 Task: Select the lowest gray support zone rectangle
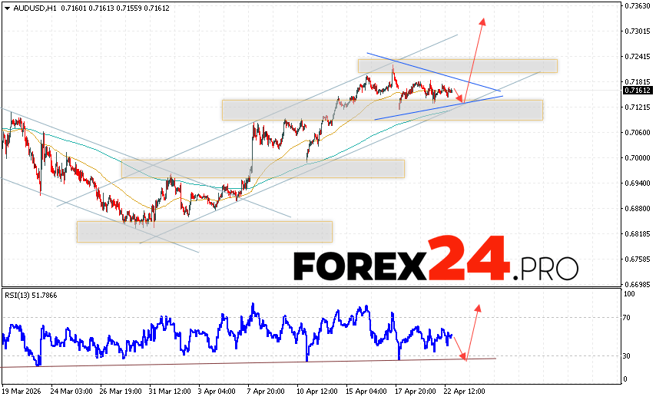point(204,231)
